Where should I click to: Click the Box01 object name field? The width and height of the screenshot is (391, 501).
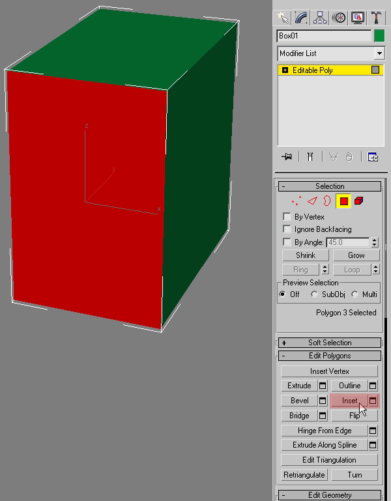[x=323, y=36]
